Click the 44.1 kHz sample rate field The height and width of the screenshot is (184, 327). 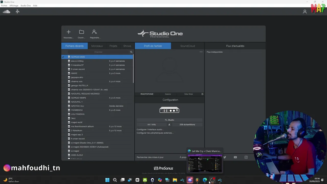click(151, 124)
